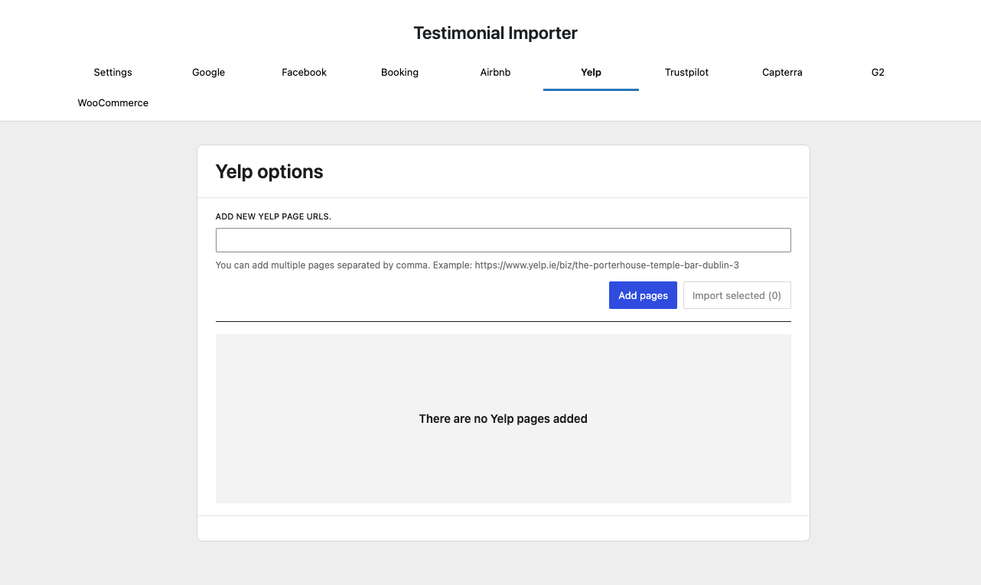Open the WooCommerce tab
Image resolution: width=981 pixels, height=585 pixels.
112,103
